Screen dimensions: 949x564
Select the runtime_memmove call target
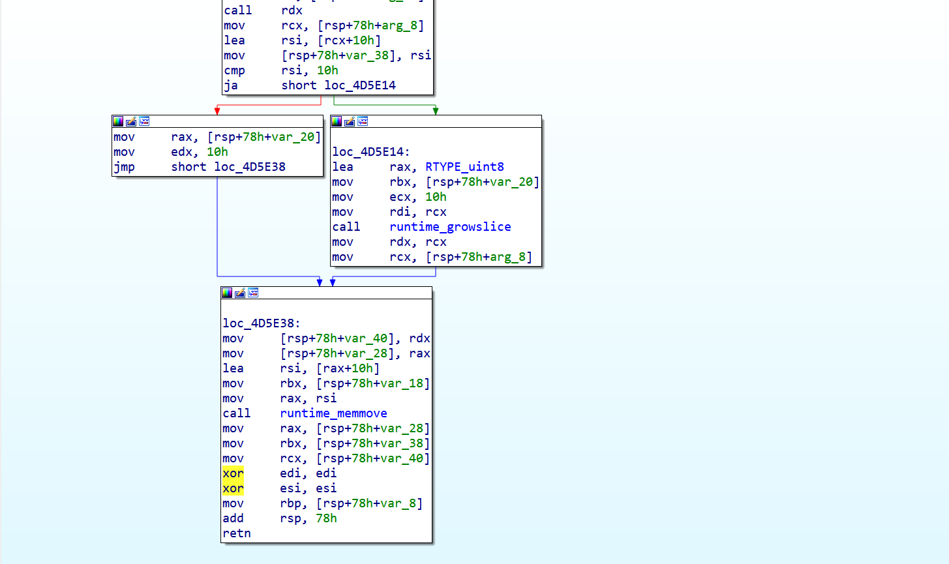point(333,413)
